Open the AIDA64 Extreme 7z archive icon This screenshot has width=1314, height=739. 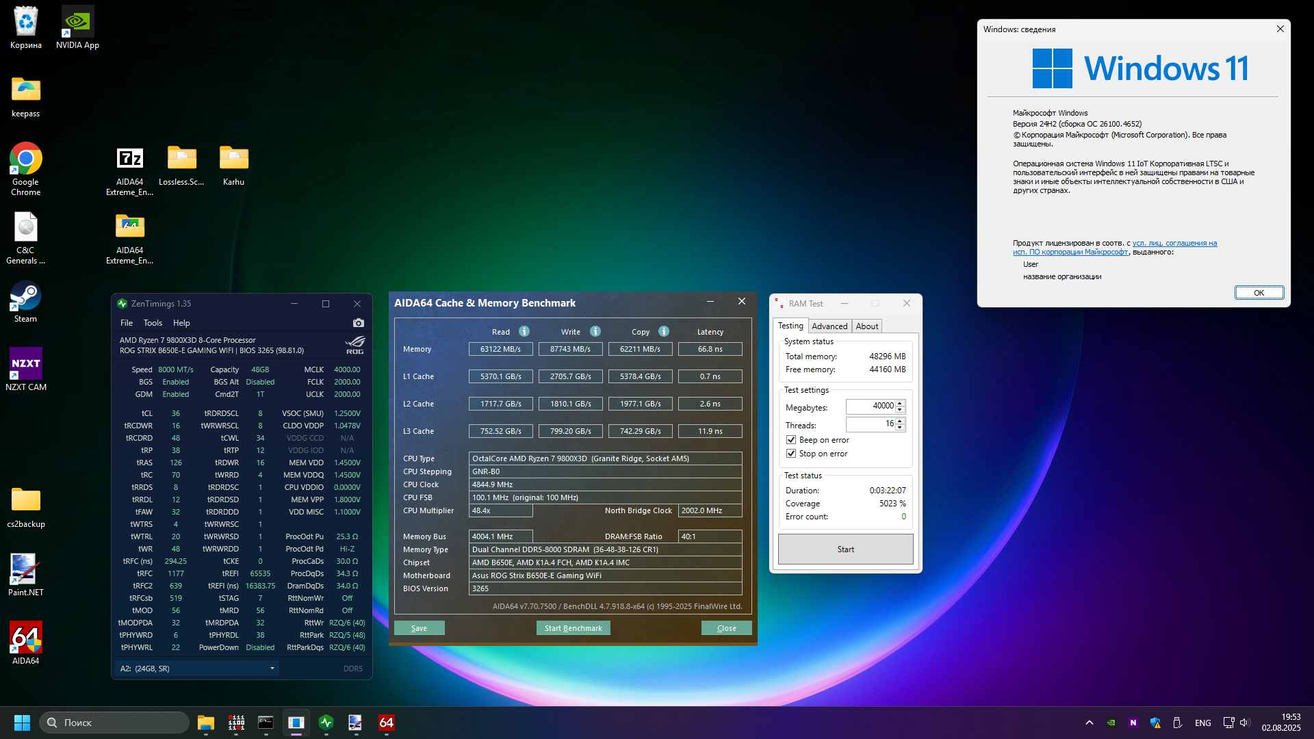click(x=129, y=169)
